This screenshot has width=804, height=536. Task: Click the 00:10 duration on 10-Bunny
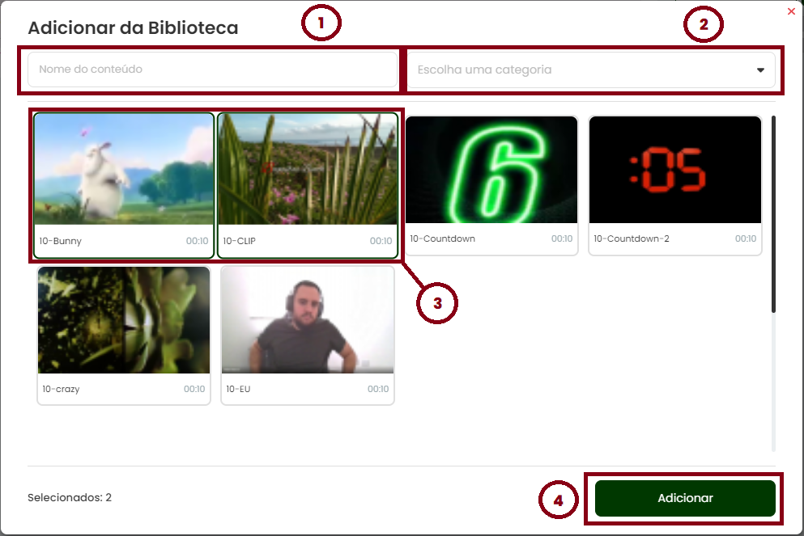(x=197, y=241)
